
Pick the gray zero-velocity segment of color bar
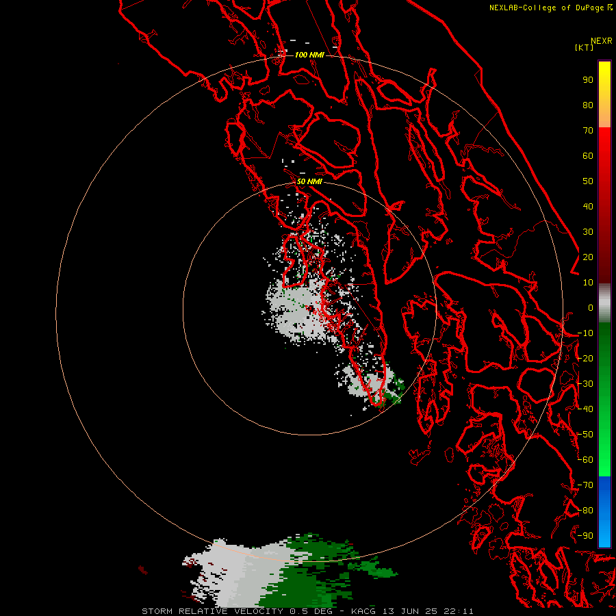point(604,303)
